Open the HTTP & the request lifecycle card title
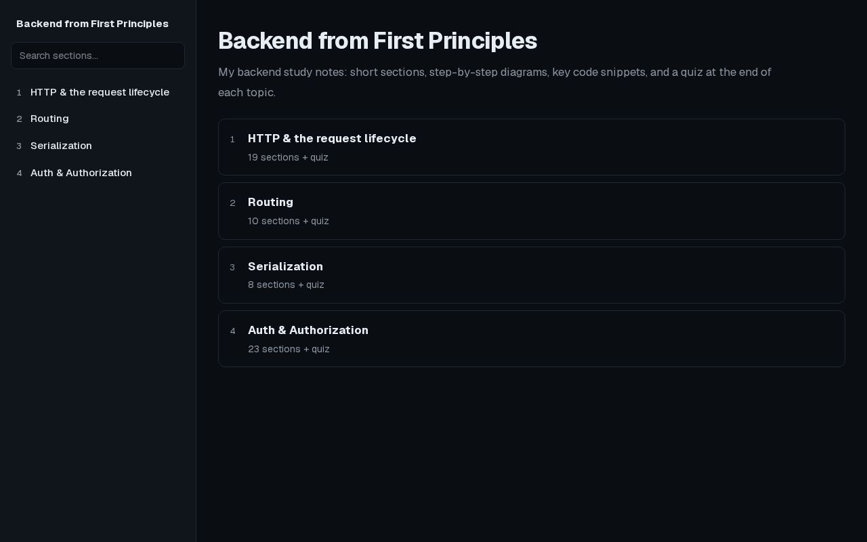 [x=332, y=138]
